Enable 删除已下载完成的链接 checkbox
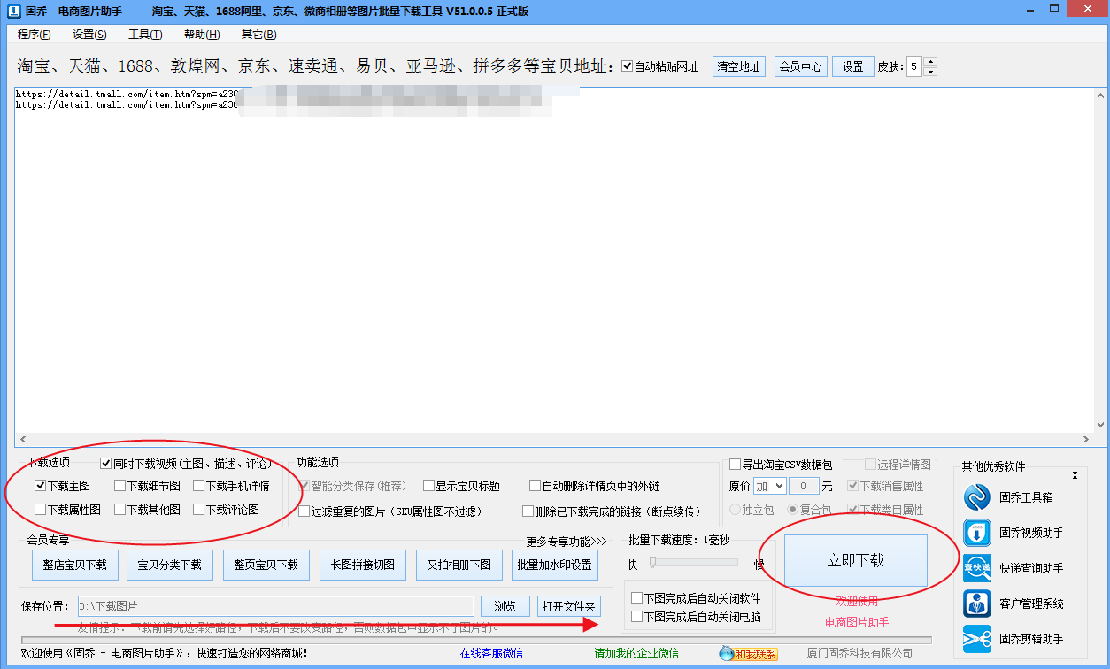Viewport: 1110px width, 669px height. click(x=528, y=511)
